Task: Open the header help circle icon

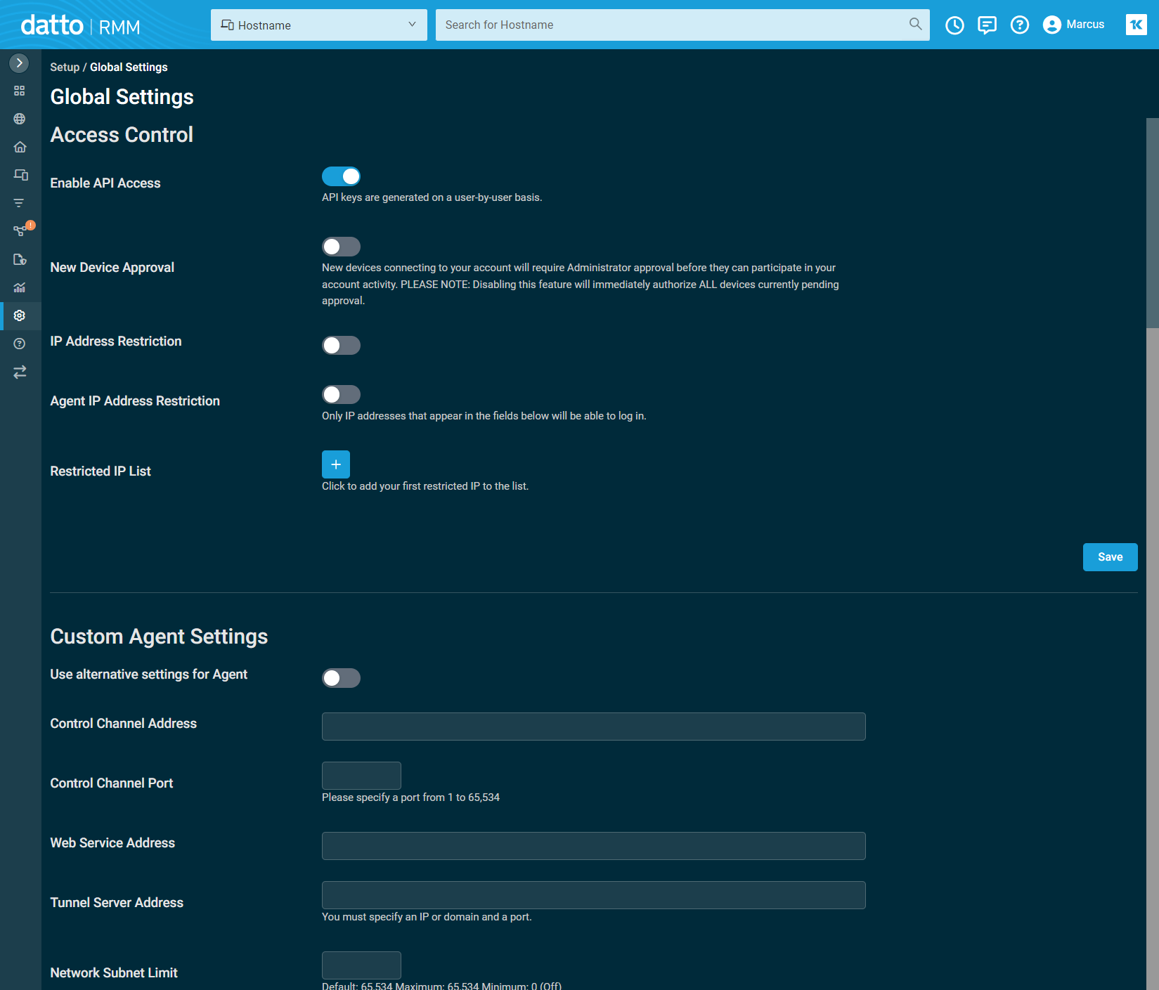Action: [x=1019, y=25]
